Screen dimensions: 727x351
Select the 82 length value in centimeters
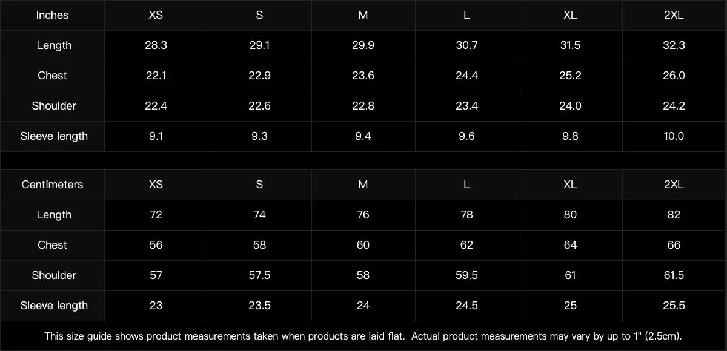point(674,215)
